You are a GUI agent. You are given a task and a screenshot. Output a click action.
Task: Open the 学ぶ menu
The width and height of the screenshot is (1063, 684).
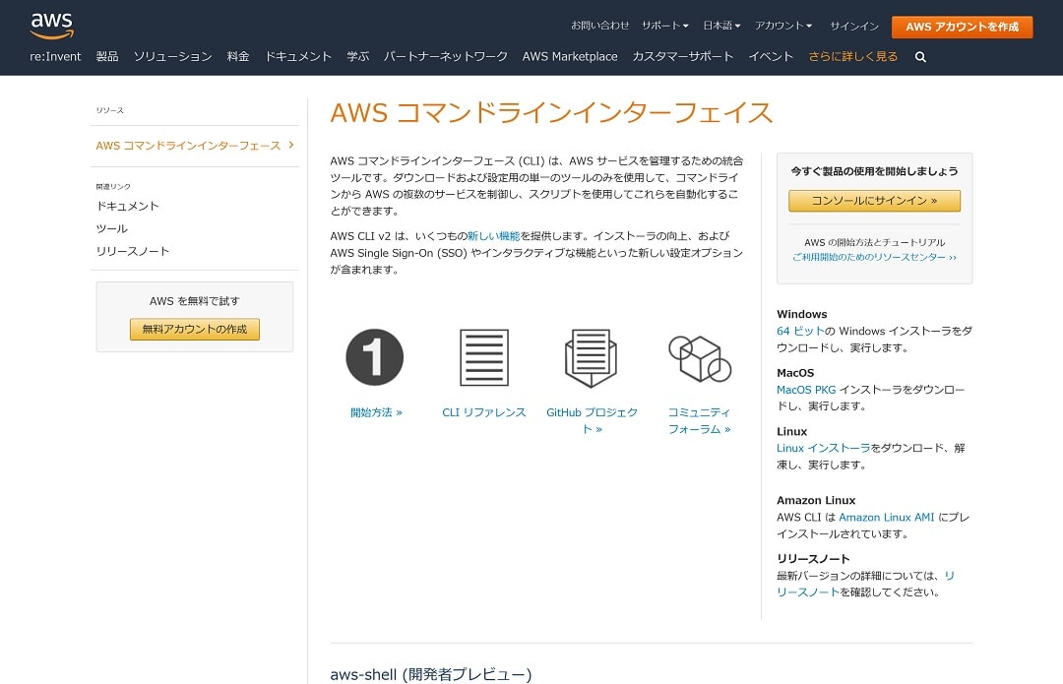tap(358, 57)
